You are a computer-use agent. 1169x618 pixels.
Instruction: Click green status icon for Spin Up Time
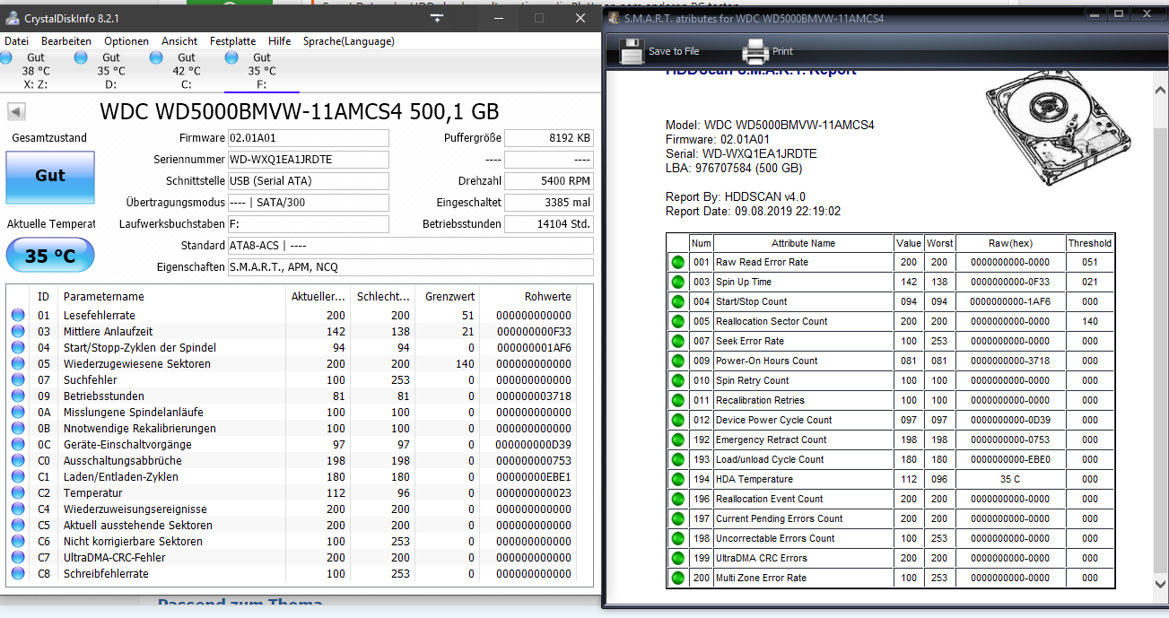coord(677,282)
